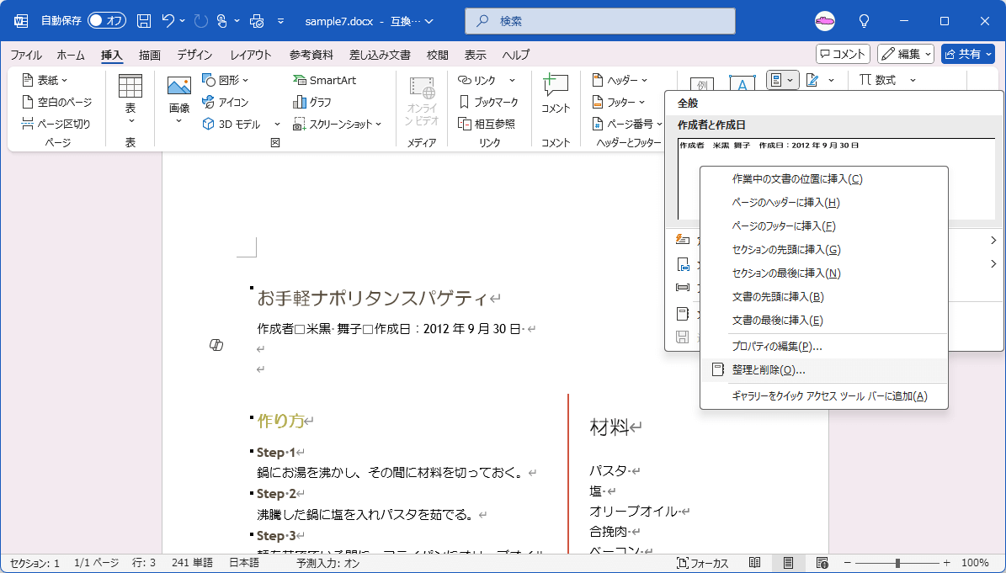Image resolution: width=1006 pixels, height=573 pixels.
Task: Click the フォーカス focus mode button
Action: click(x=703, y=564)
